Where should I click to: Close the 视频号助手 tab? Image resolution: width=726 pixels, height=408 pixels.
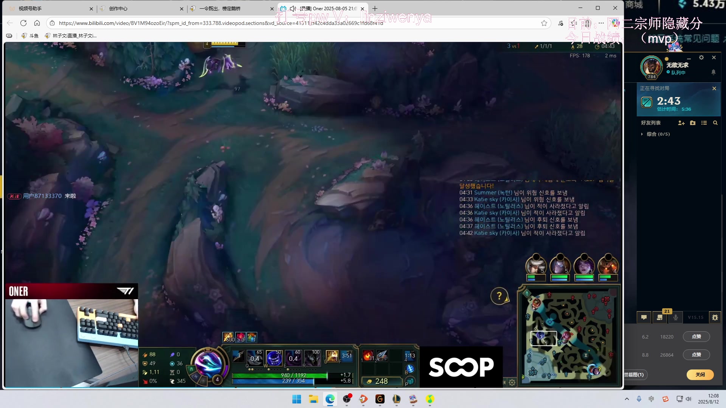coord(91,9)
